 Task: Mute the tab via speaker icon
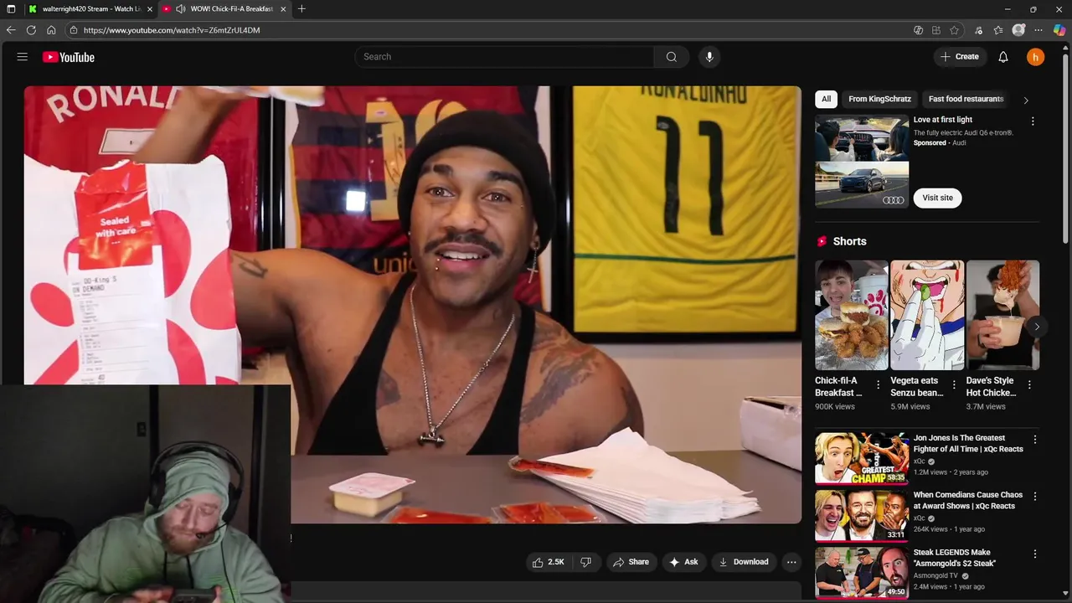(x=181, y=8)
